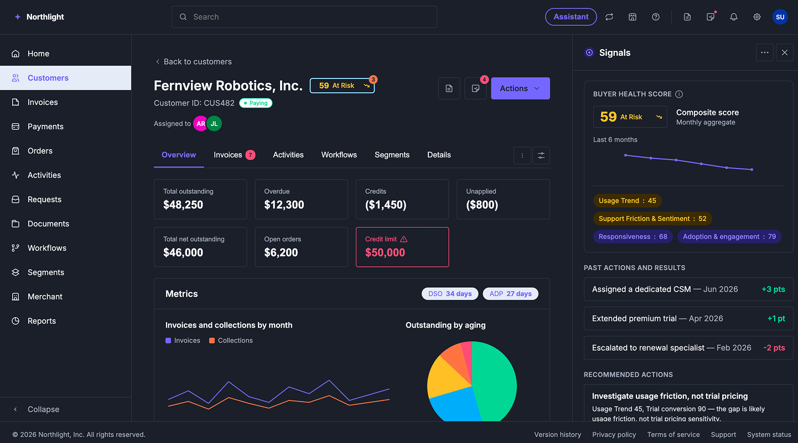Open the Signals panel more options menu
798x443 pixels.
pyautogui.click(x=765, y=52)
